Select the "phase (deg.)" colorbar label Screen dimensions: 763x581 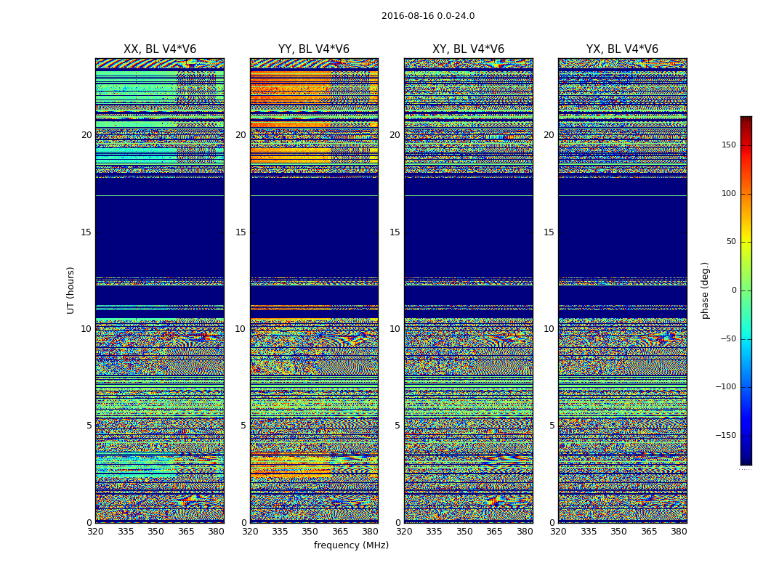[x=705, y=290]
